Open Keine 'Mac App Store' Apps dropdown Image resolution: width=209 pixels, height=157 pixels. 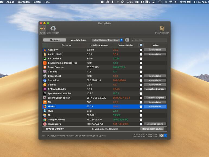[x=107, y=40]
